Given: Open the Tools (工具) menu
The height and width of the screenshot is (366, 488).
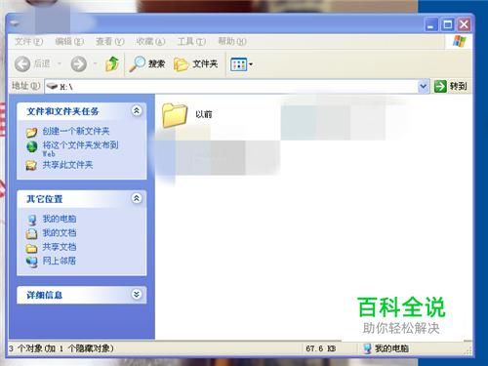Looking at the screenshot, I should tap(191, 42).
